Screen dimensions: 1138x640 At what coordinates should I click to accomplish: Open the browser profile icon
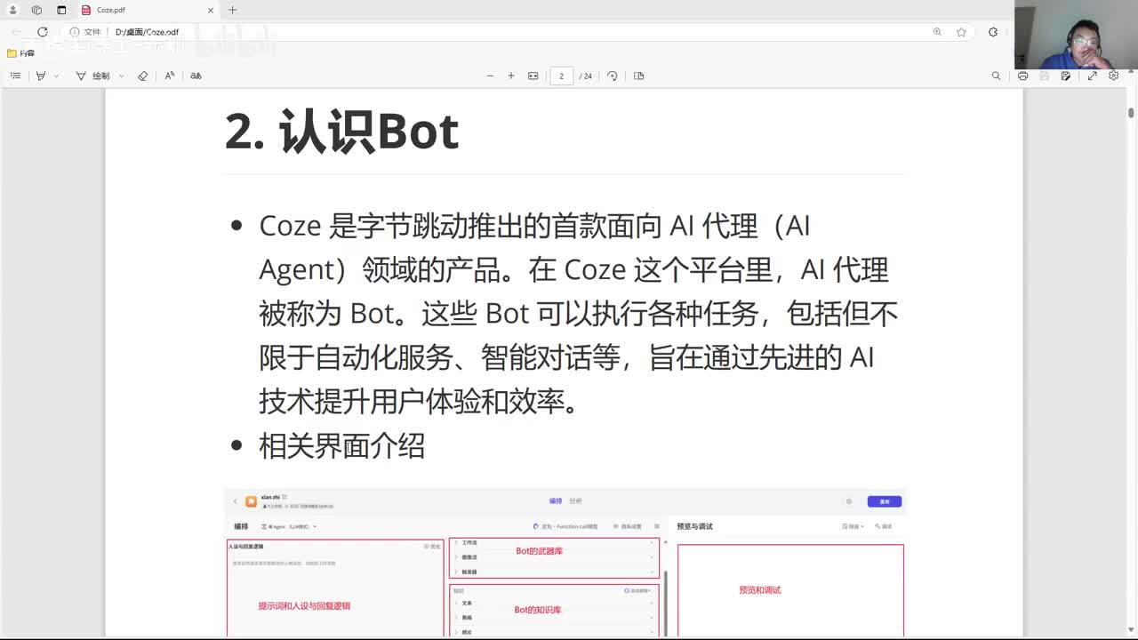click(x=12, y=10)
